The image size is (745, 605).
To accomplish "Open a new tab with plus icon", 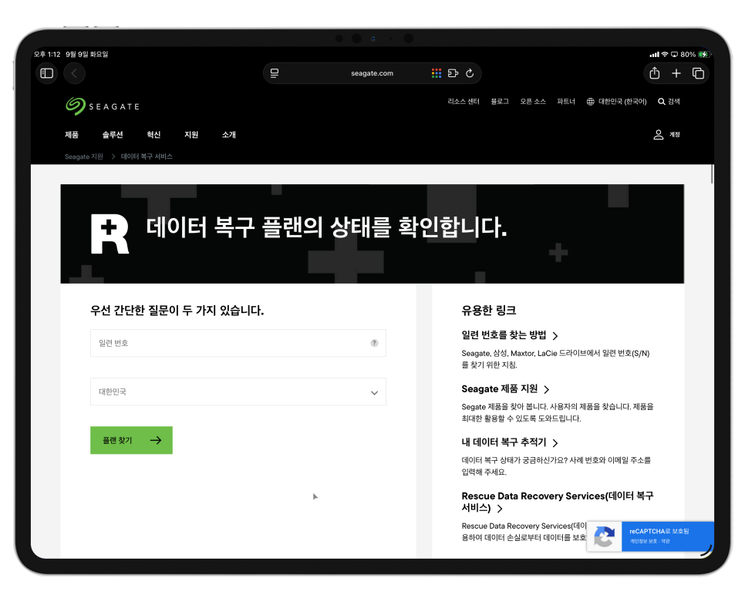I will coord(676,73).
